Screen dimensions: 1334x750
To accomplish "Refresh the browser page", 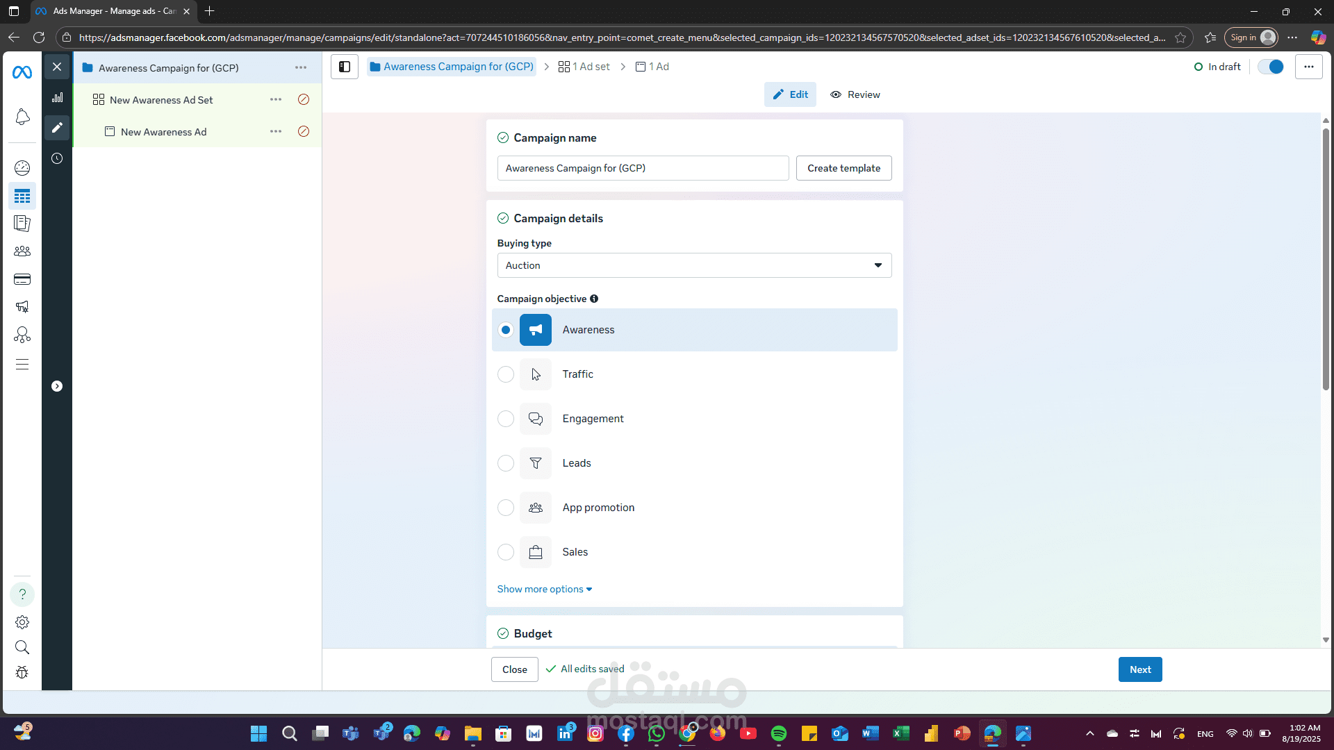I will tap(39, 37).
